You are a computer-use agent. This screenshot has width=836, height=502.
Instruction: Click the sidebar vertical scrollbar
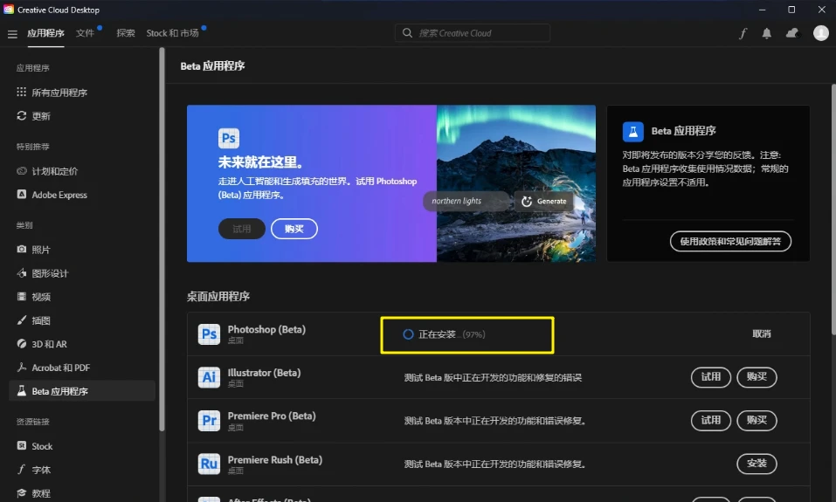[x=162, y=240]
